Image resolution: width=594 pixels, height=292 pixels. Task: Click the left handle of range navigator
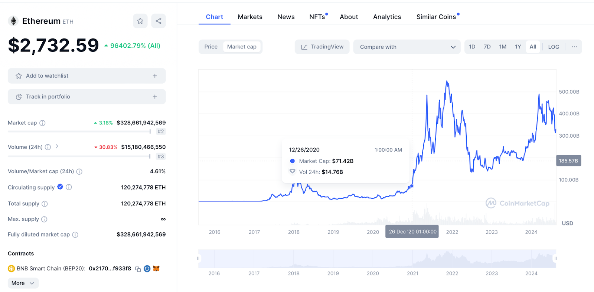(198, 258)
